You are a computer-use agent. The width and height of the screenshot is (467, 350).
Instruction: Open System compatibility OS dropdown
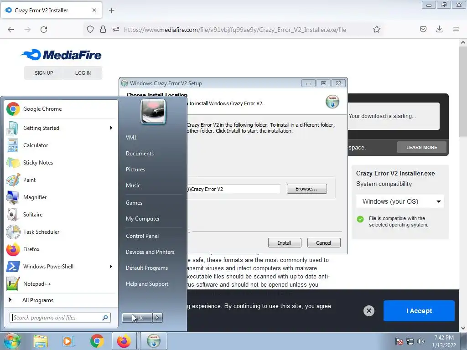coord(400,201)
